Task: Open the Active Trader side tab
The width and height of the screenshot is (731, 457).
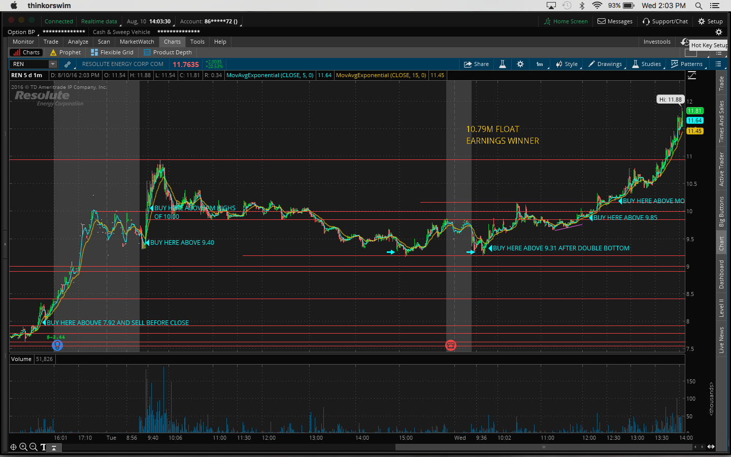Action: [x=721, y=169]
